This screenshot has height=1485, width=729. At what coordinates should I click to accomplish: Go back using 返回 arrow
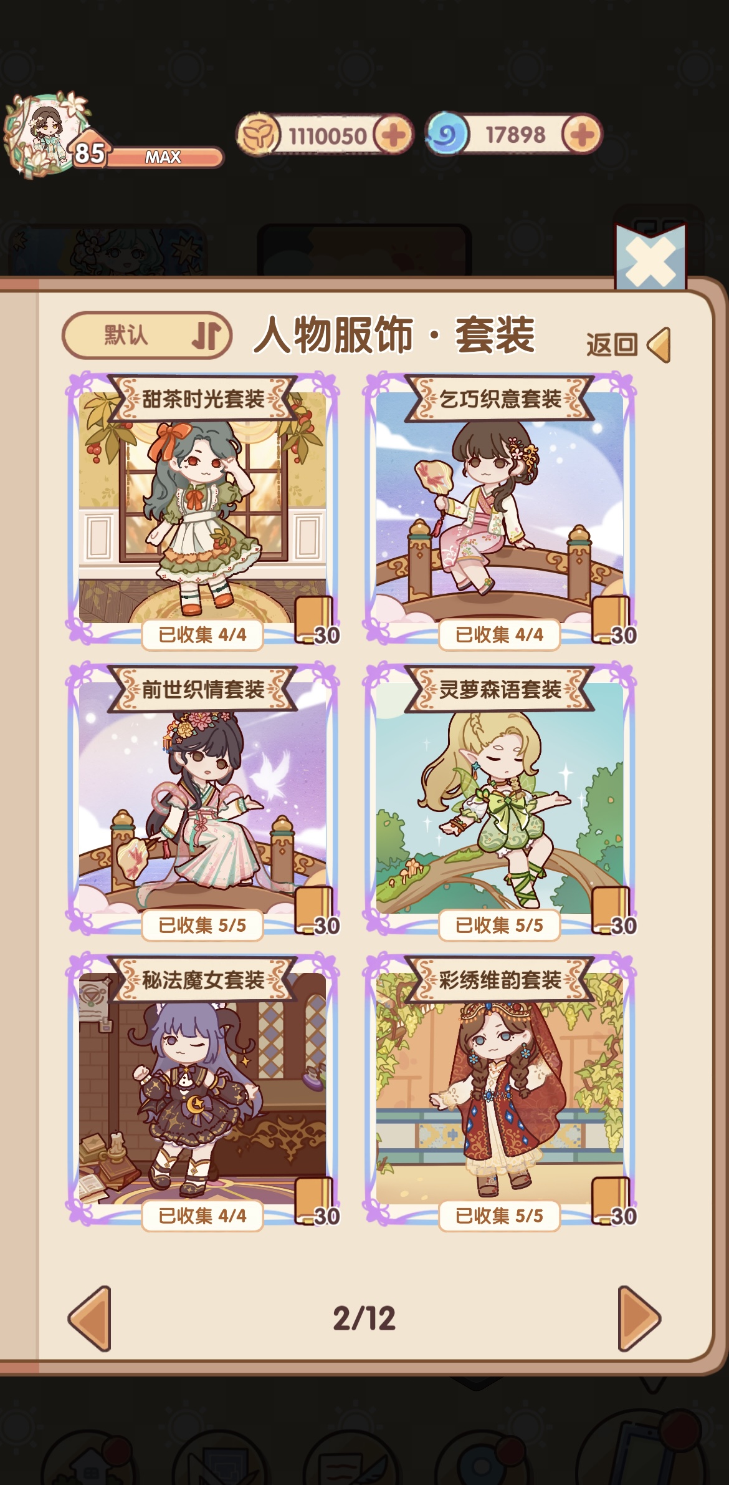point(628,344)
